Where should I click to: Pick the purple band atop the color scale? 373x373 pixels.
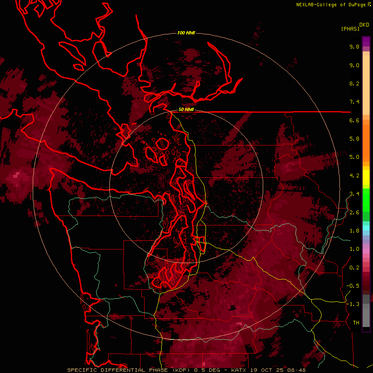(x=366, y=41)
